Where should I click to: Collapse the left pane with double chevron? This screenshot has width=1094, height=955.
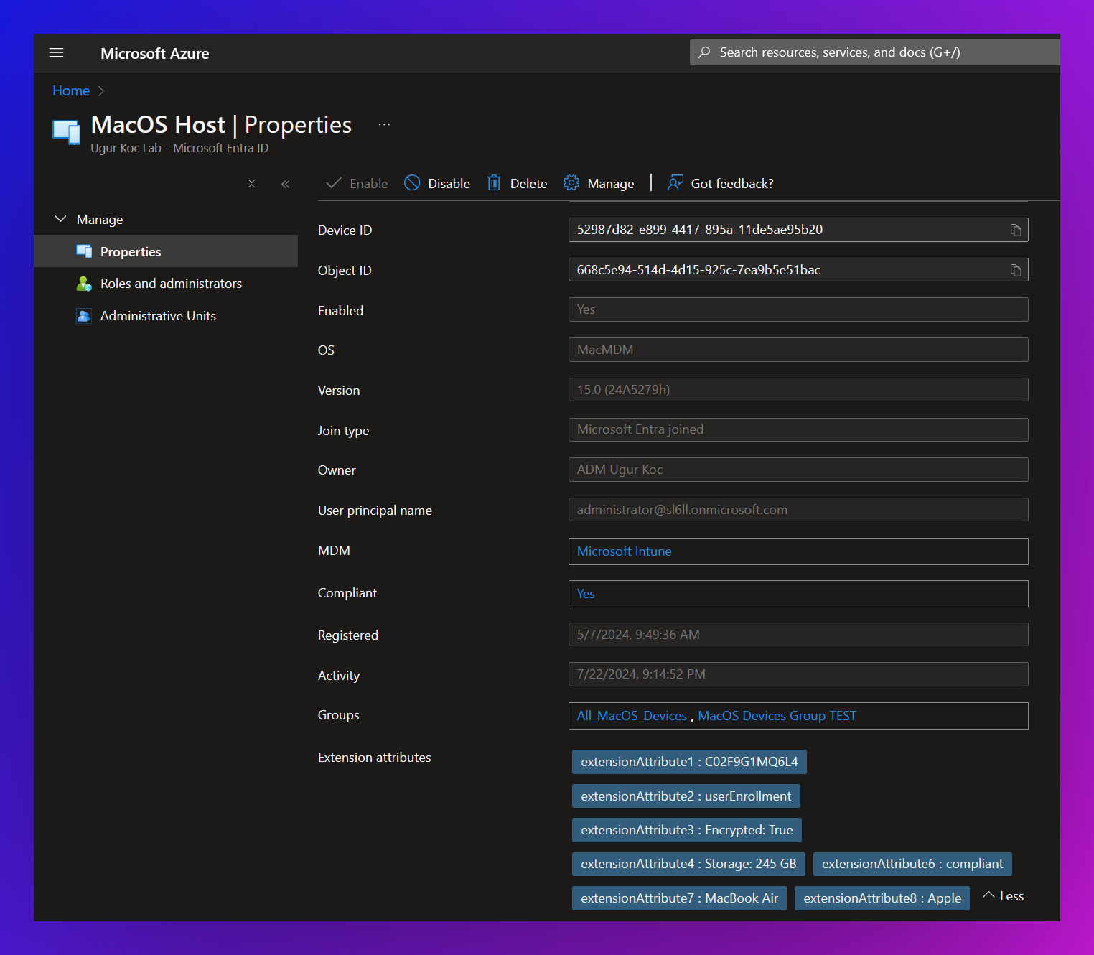285,184
